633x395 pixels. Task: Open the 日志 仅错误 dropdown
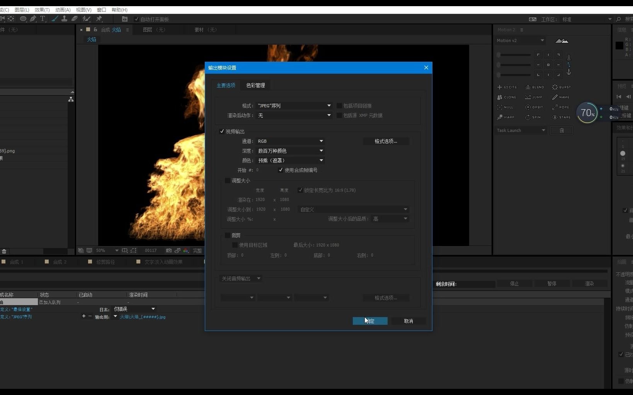point(134,309)
